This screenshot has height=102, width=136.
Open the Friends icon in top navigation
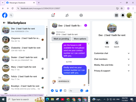(67, 15)
